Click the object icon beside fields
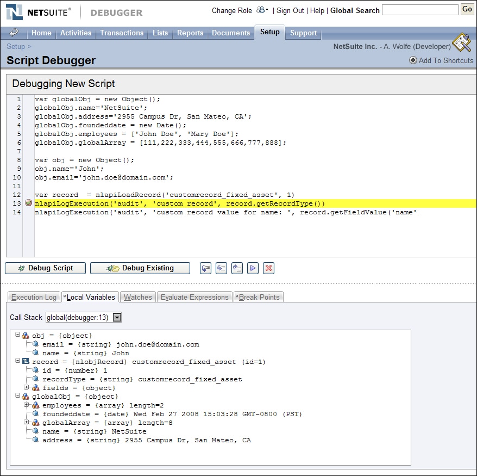 (36, 388)
